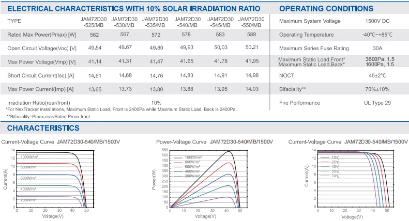Click the Pmax value 578

(186, 35)
